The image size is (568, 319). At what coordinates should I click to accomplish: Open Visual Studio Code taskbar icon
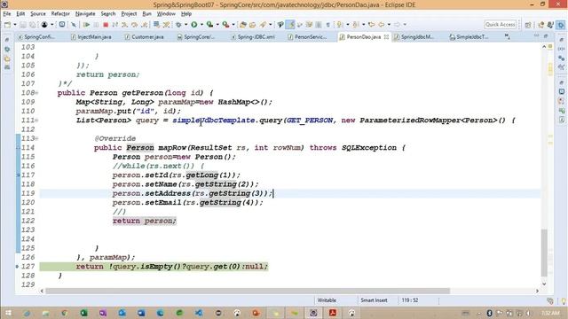pyautogui.click(x=199, y=313)
